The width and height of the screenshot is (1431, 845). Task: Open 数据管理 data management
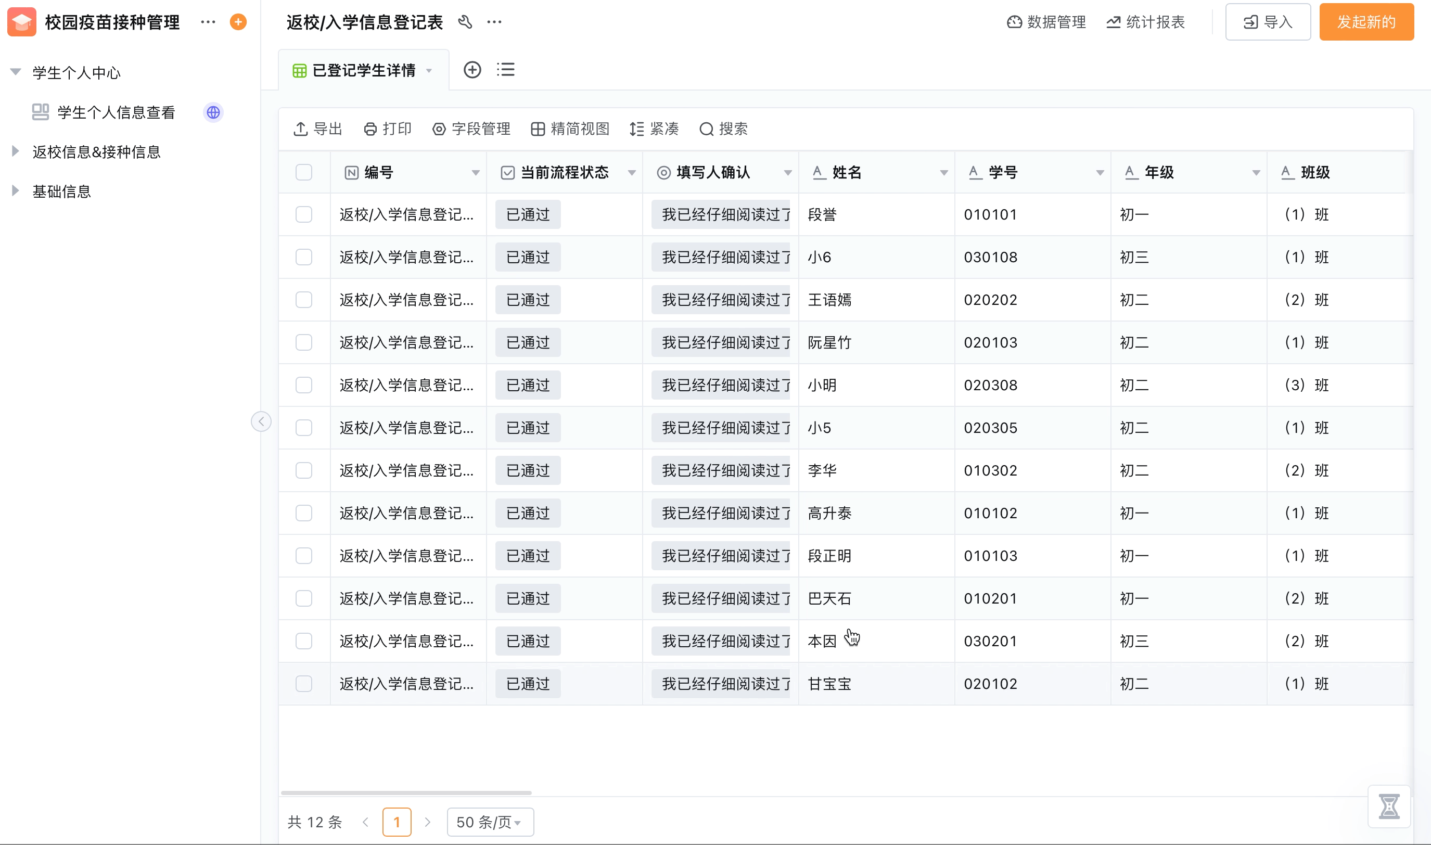[x=1046, y=22]
